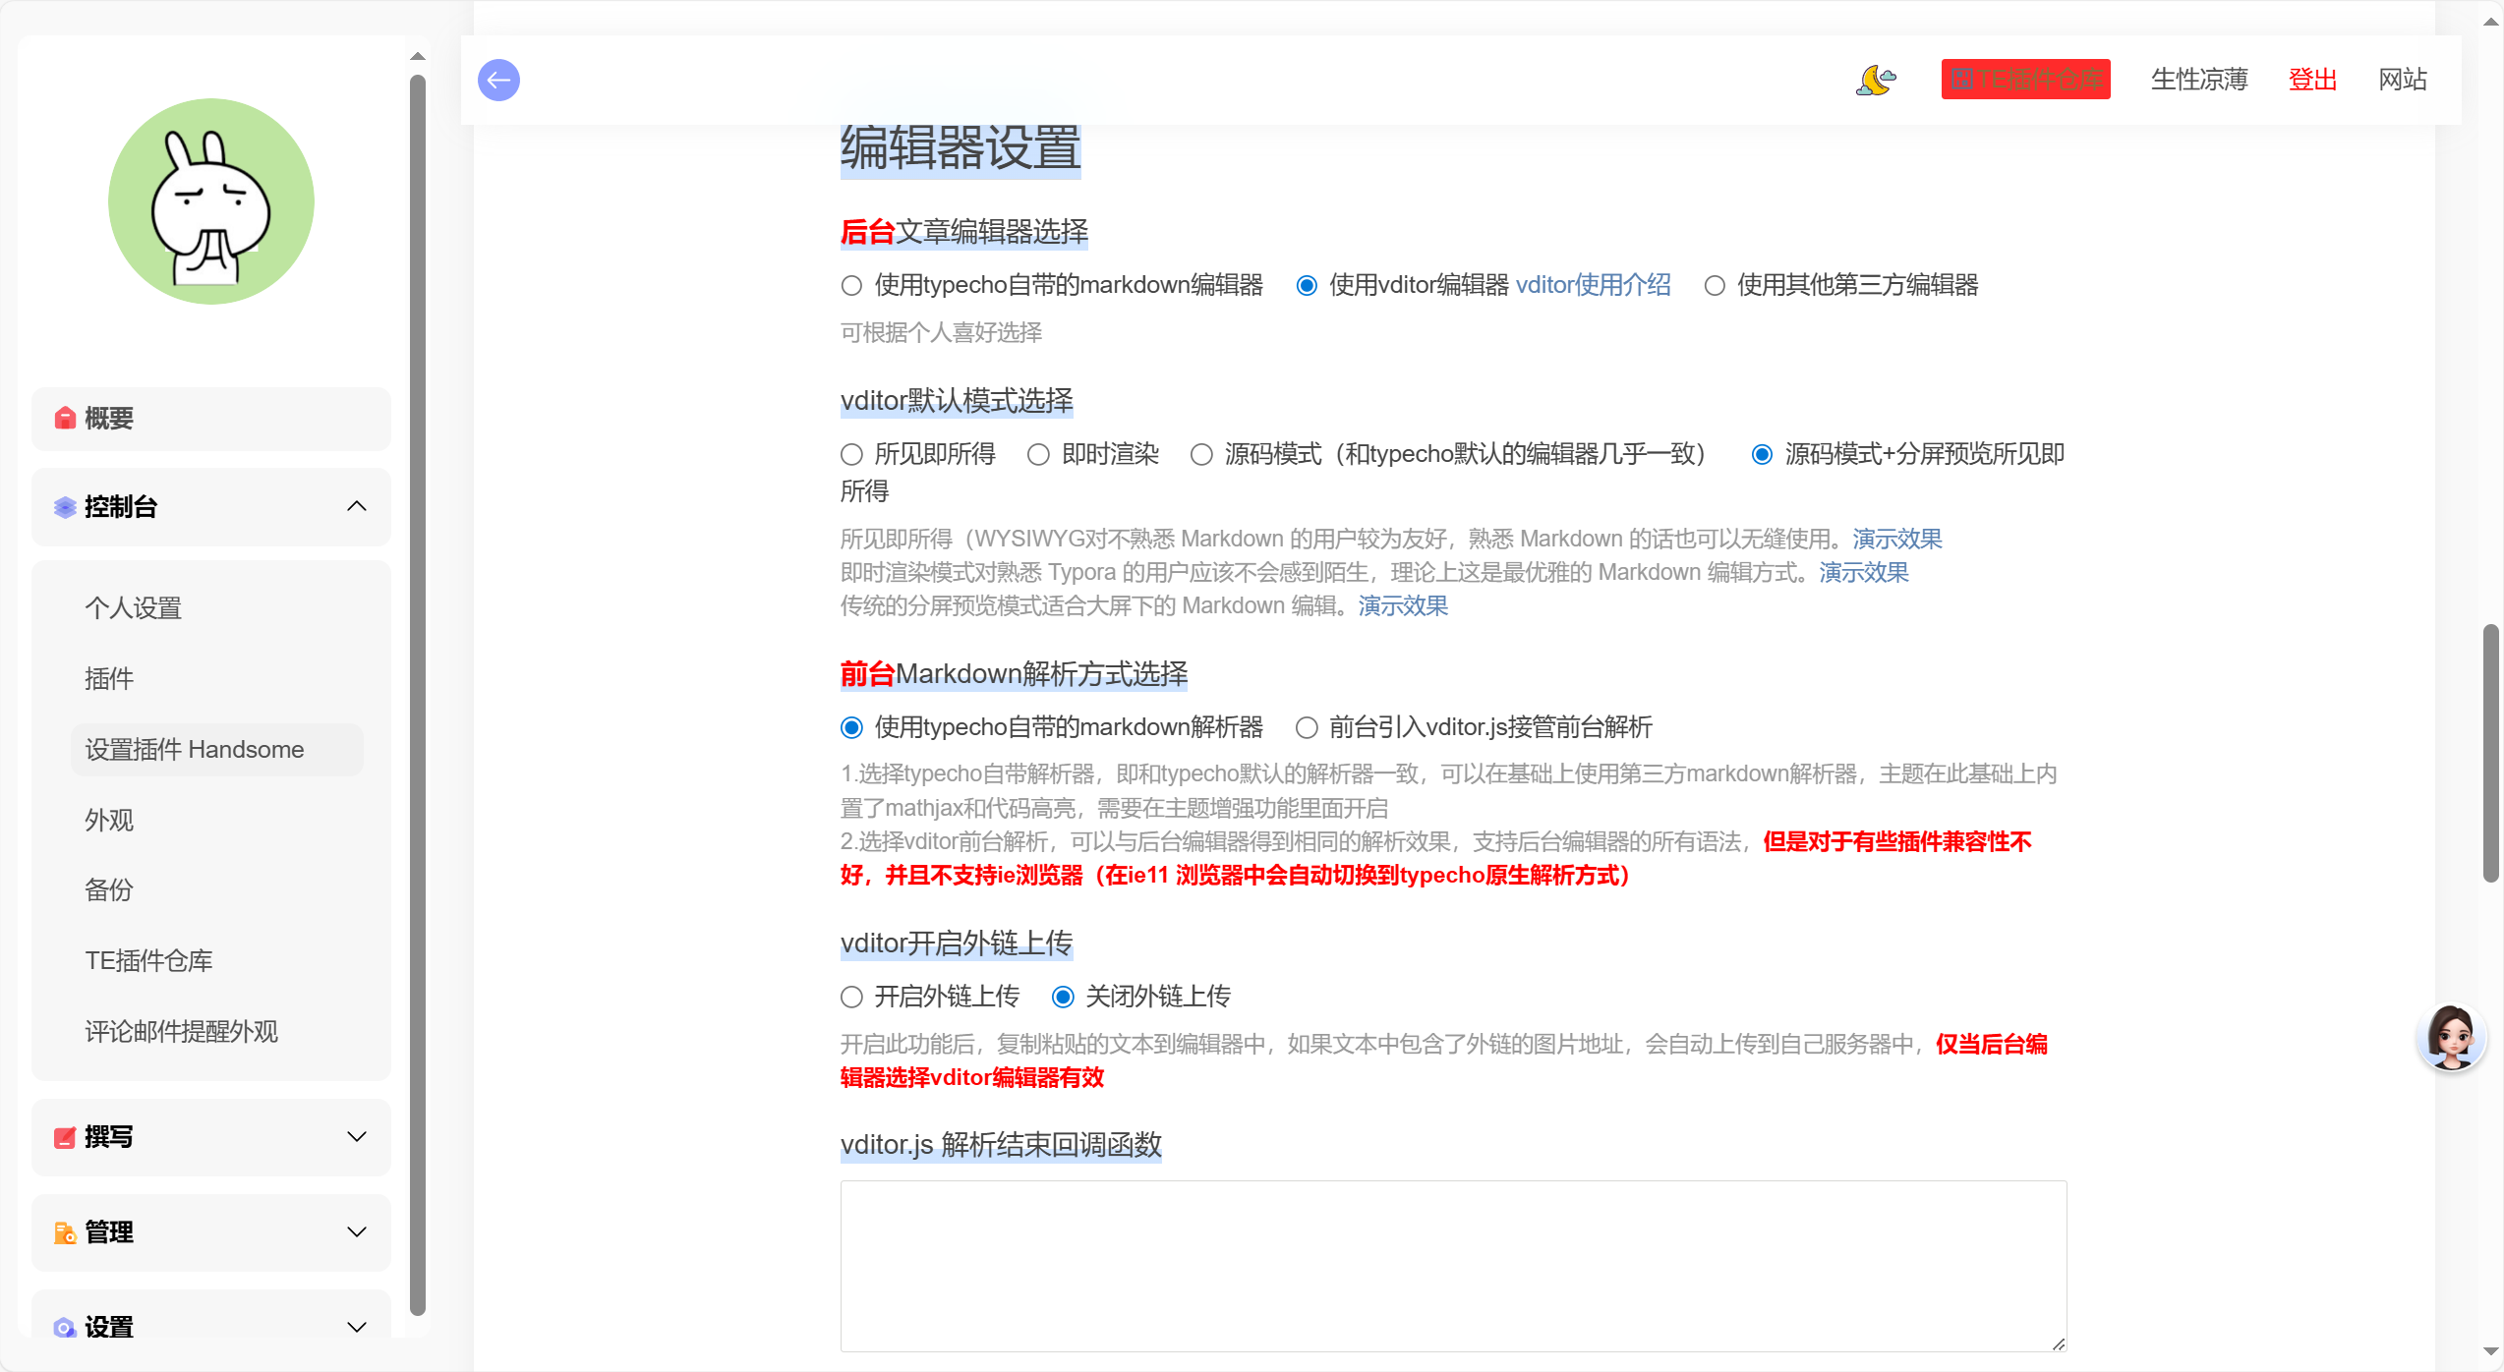Expand the 撰写 menu chevron
The width and height of the screenshot is (2504, 1372).
pos(357,1137)
